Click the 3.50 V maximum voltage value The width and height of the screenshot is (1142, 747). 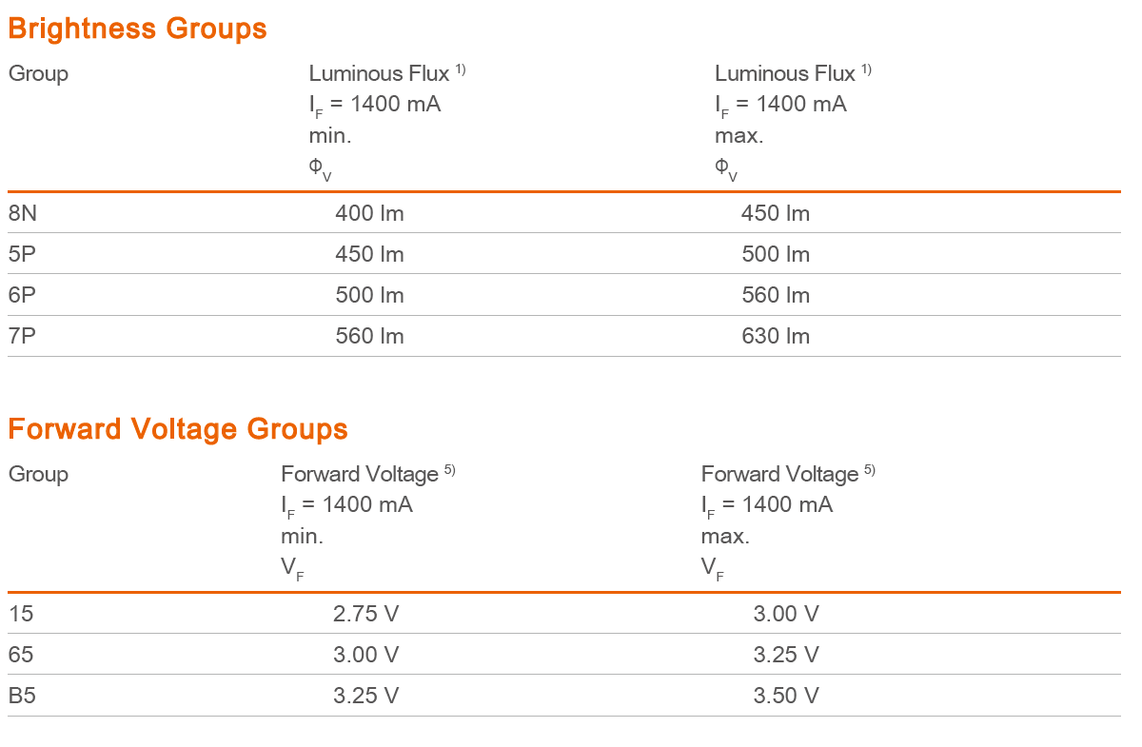[x=786, y=696]
